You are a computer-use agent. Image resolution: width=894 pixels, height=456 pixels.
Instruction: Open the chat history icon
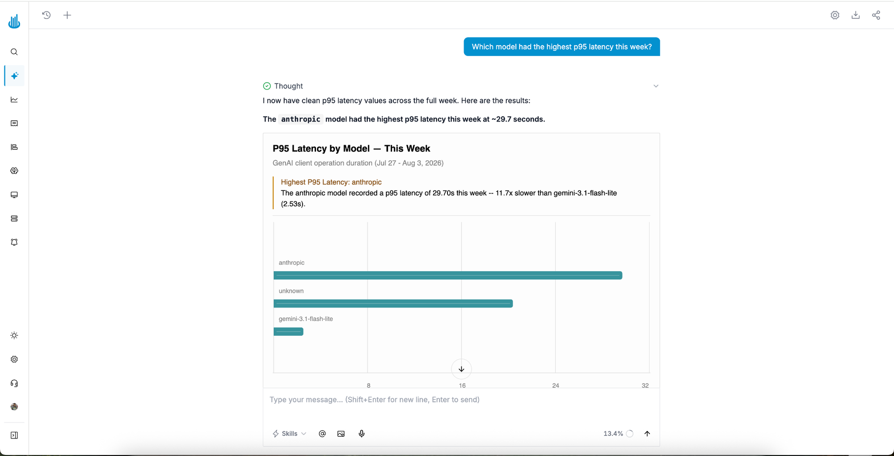pyautogui.click(x=46, y=15)
